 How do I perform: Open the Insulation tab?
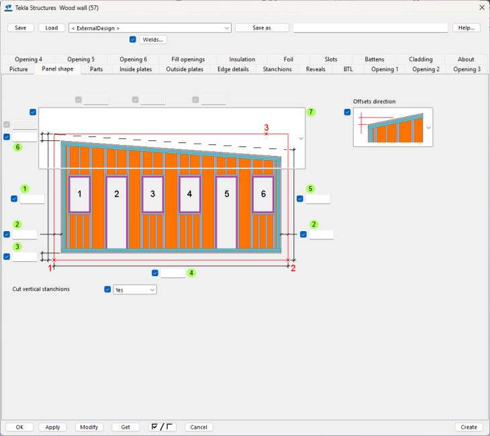[242, 59]
